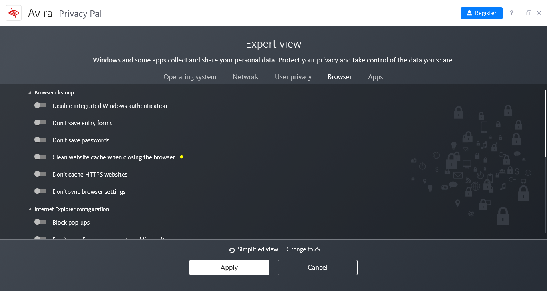
Task: Click the settings list vertical scrollbar
Action: [545, 124]
